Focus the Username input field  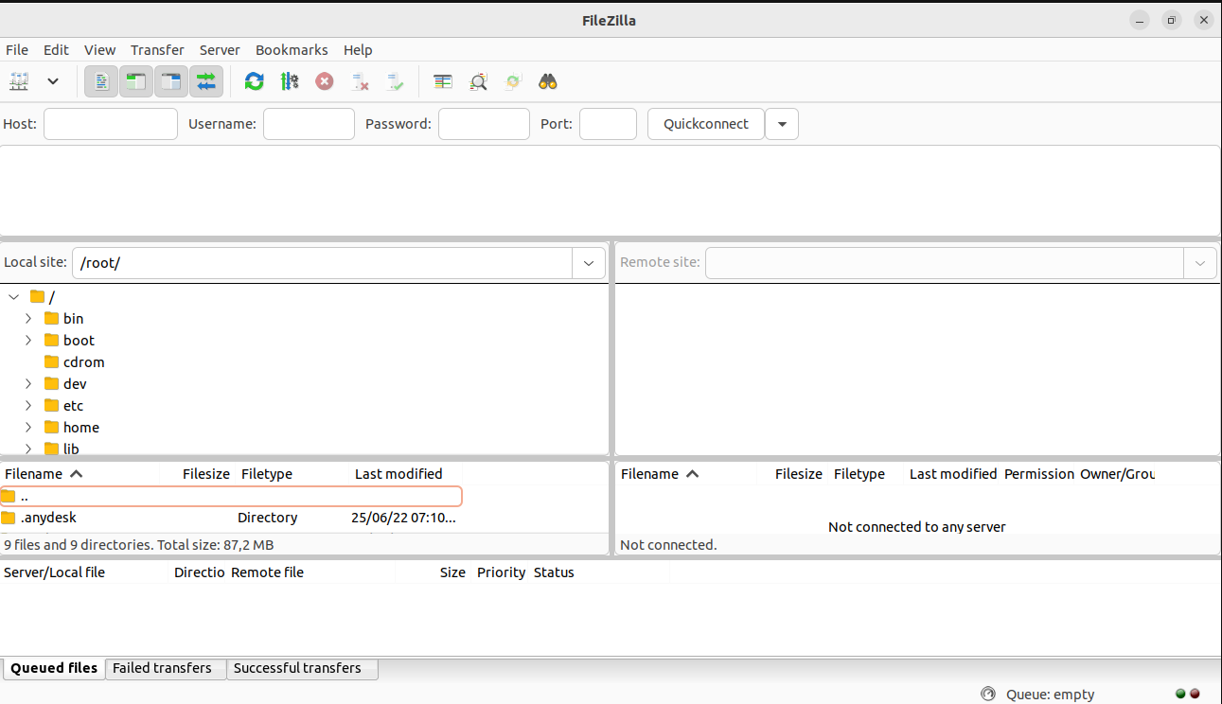pos(309,124)
